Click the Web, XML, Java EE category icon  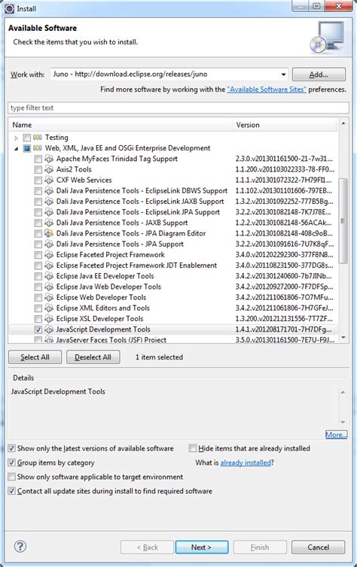click(x=38, y=148)
